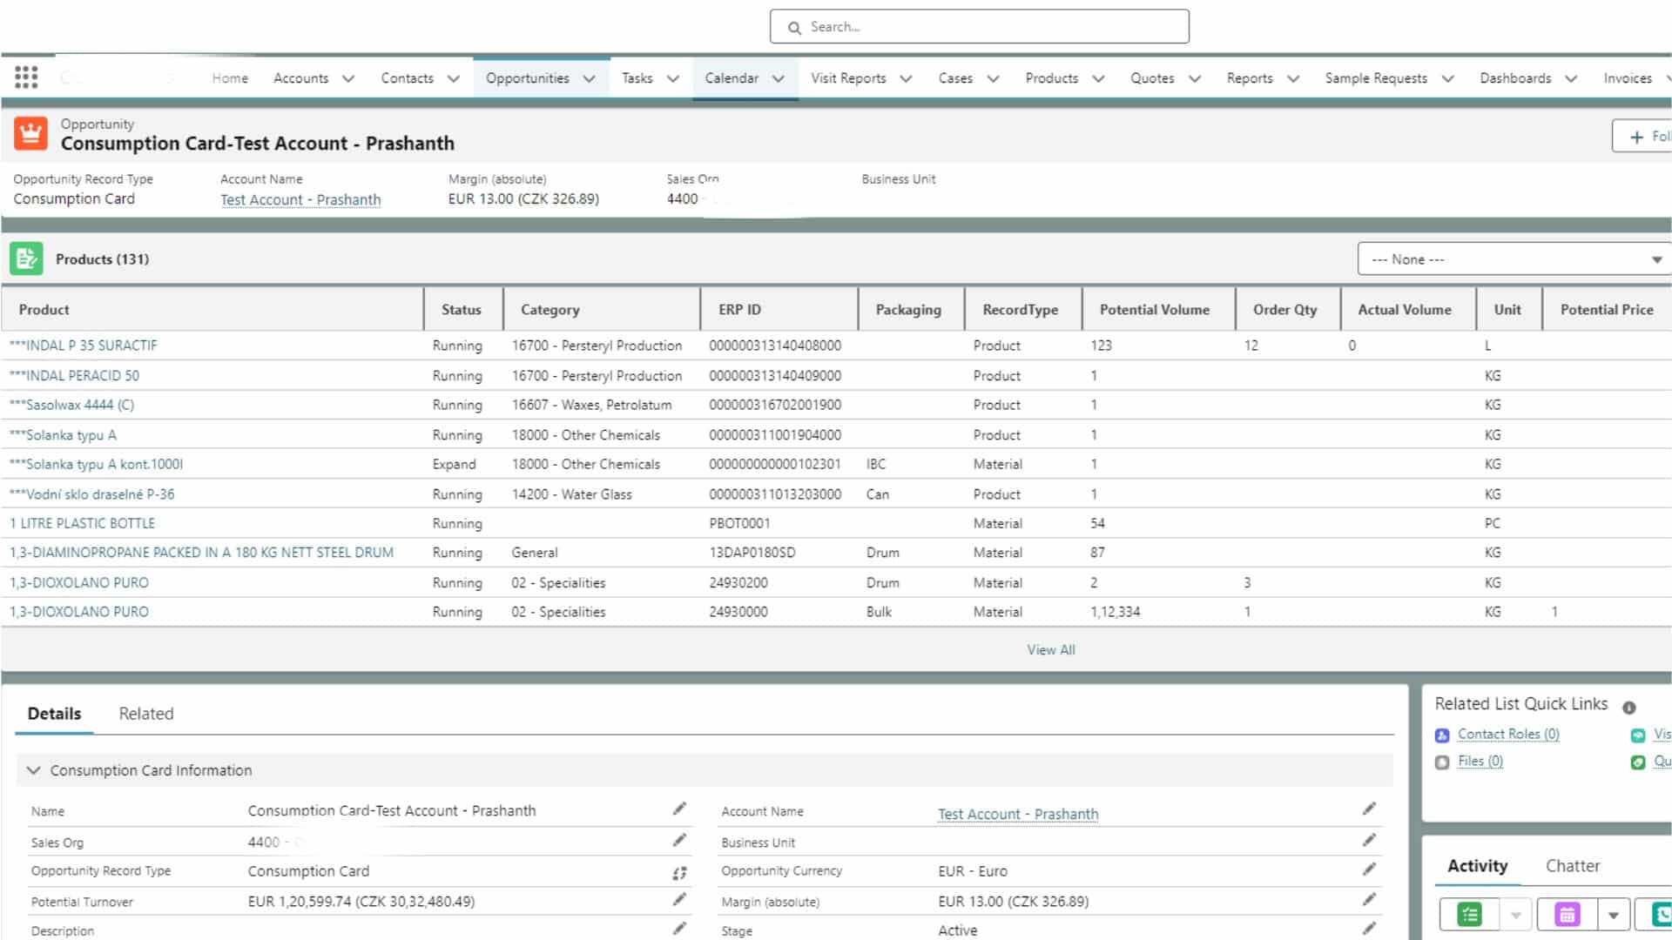Select the Details tab

(54, 714)
